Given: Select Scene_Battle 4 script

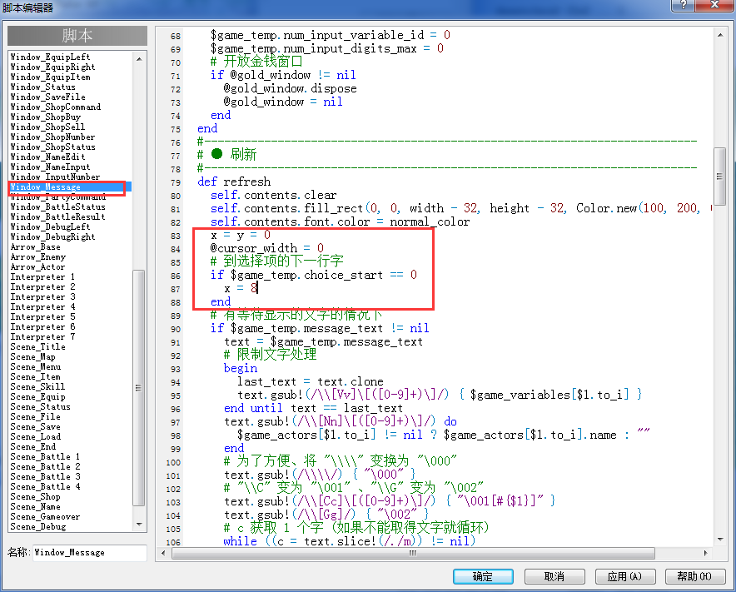Looking at the screenshot, I should pos(45,486).
